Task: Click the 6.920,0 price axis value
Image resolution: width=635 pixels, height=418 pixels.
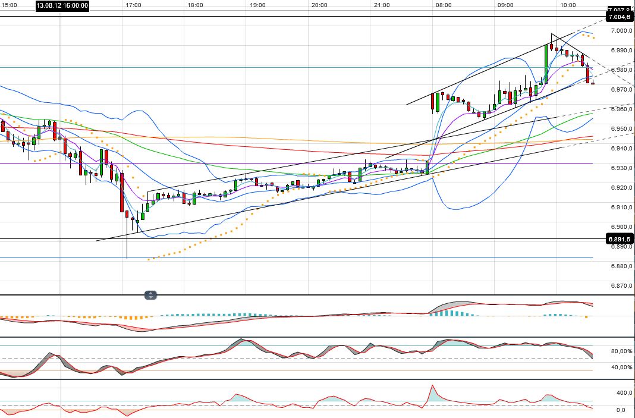Action: (622, 187)
